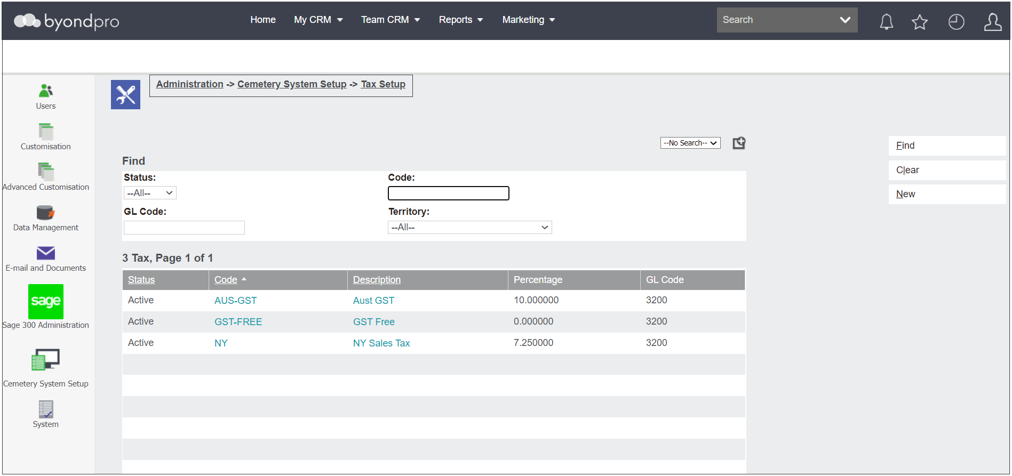Screen dimensions: 1012x476
Task: Click the byondpro logo
Action: point(67,21)
